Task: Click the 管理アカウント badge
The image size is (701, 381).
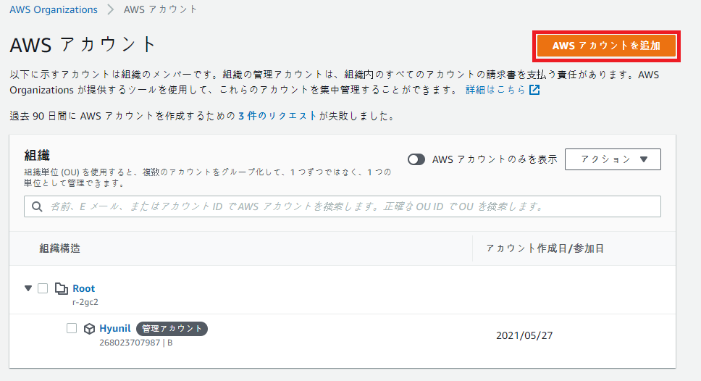Action: tap(172, 329)
